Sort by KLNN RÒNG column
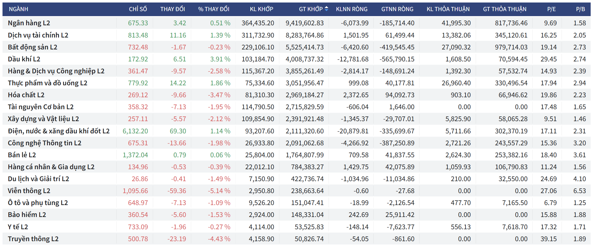 [352, 9]
